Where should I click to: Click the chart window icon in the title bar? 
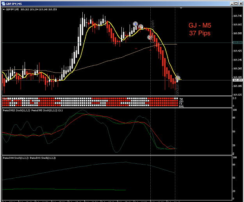pos(3,4)
